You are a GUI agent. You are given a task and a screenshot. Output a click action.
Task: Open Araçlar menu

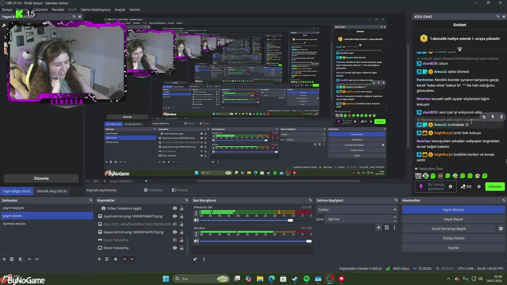click(x=120, y=9)
